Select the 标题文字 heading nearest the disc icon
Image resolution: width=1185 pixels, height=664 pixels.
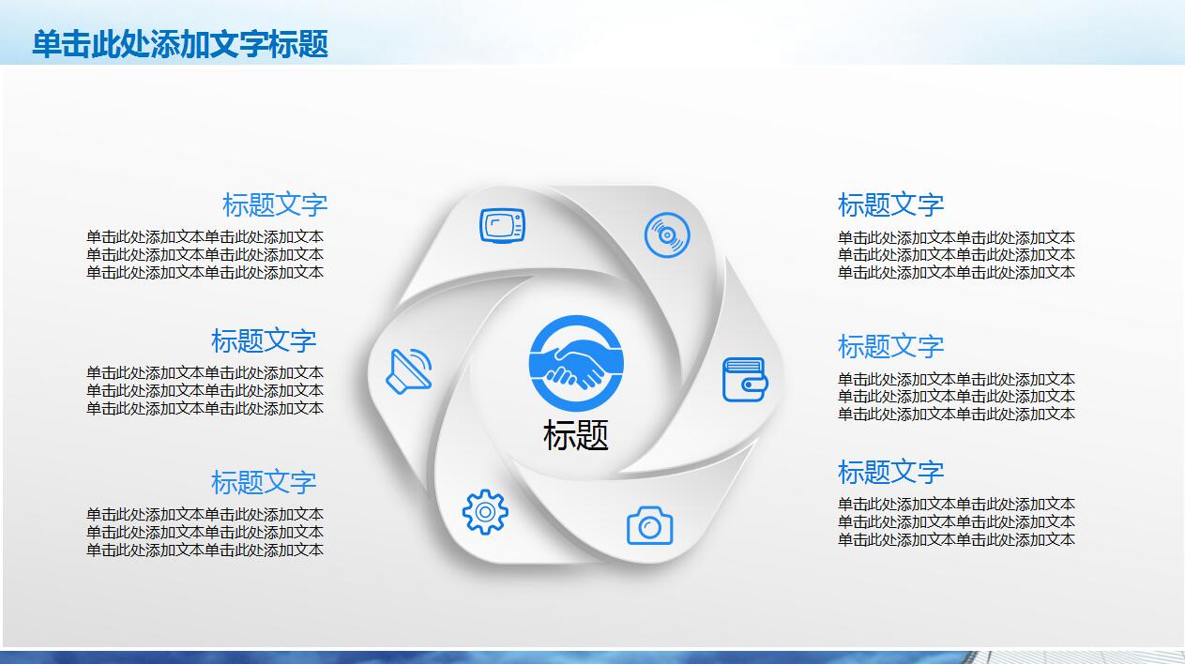pos(890,204)
